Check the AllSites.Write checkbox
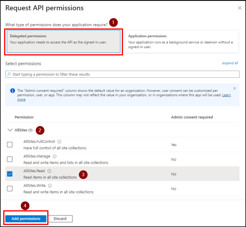 point(10,189)
